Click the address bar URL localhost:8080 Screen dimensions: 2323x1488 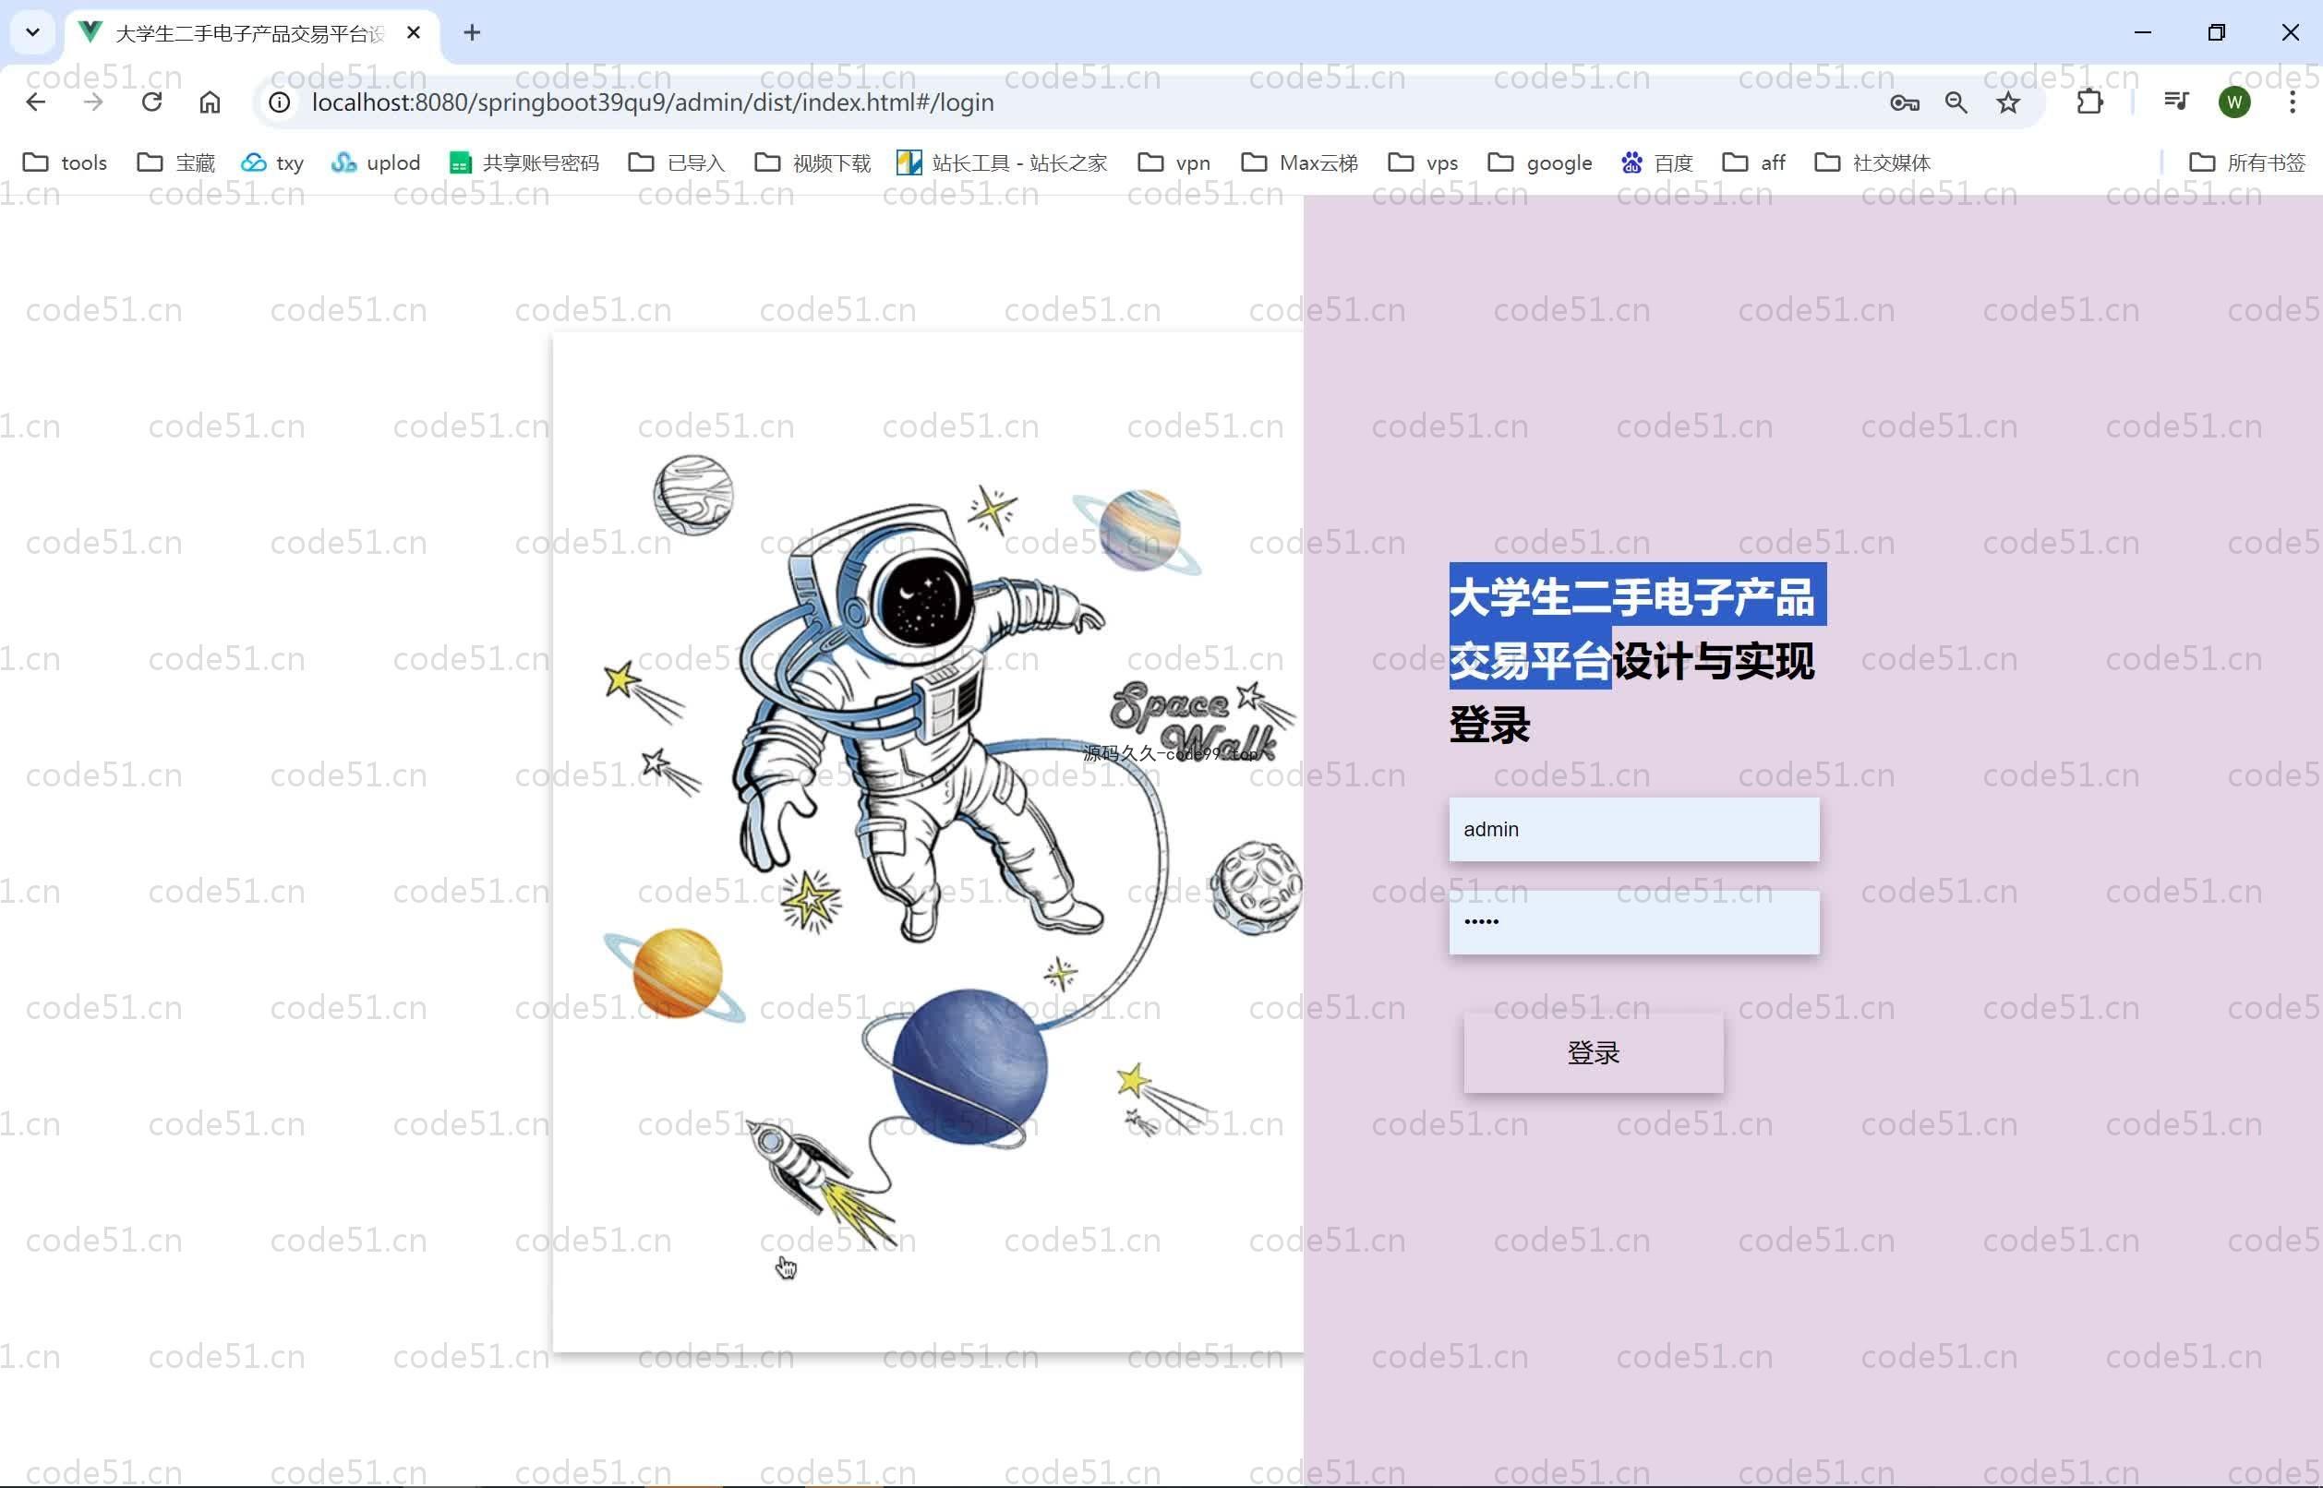tap(653, 102)
